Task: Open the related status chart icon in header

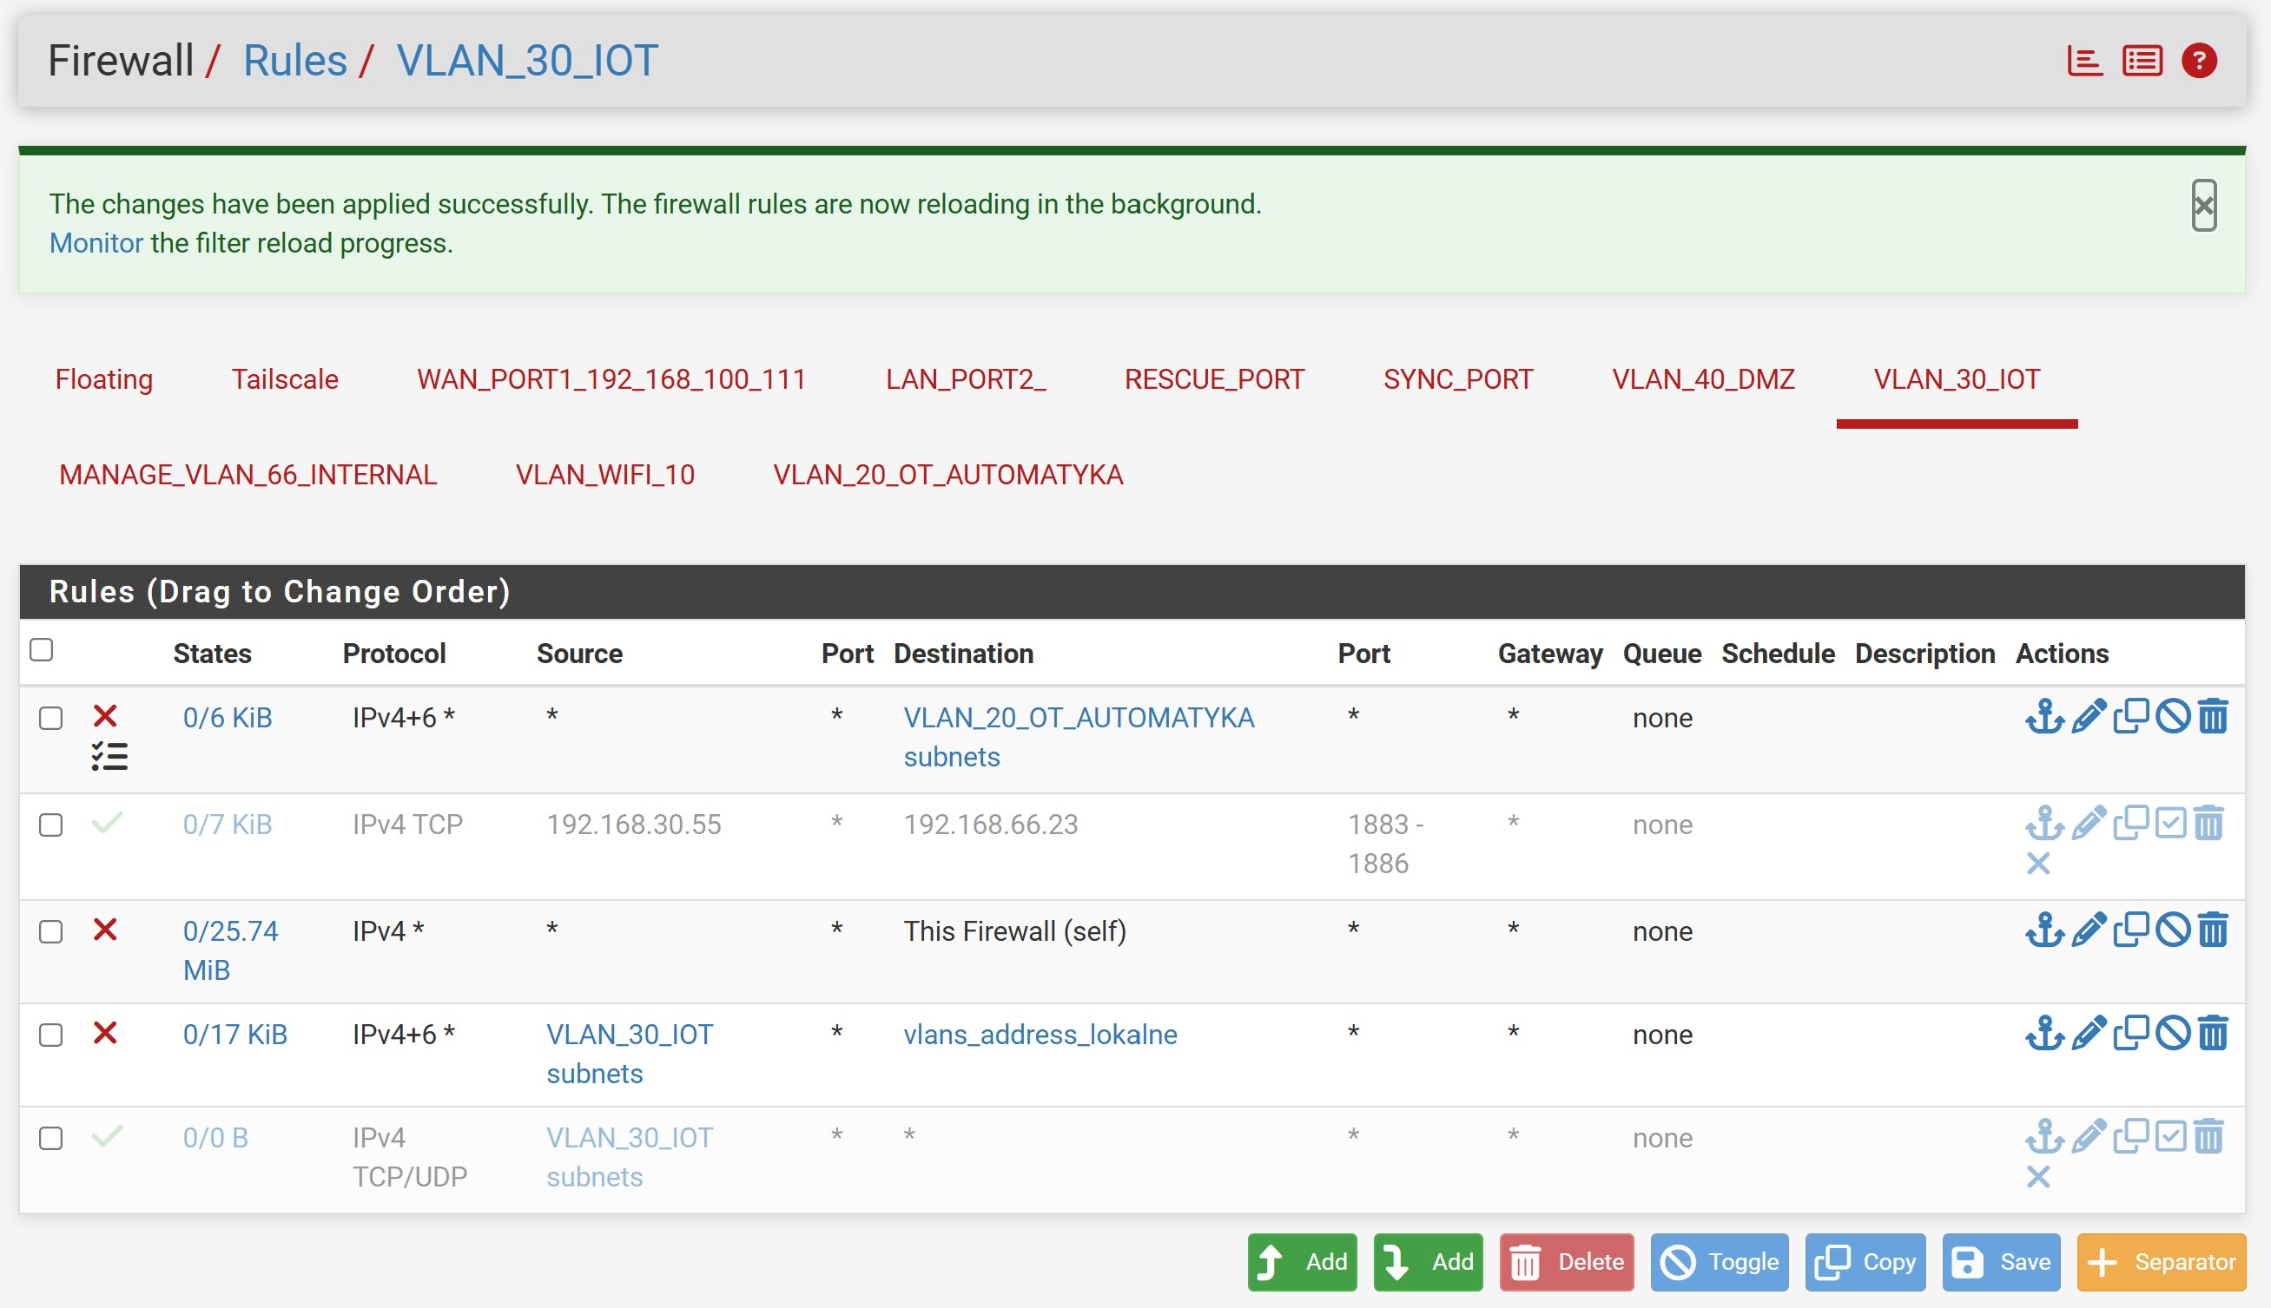Action: (x=2084, y=61)
